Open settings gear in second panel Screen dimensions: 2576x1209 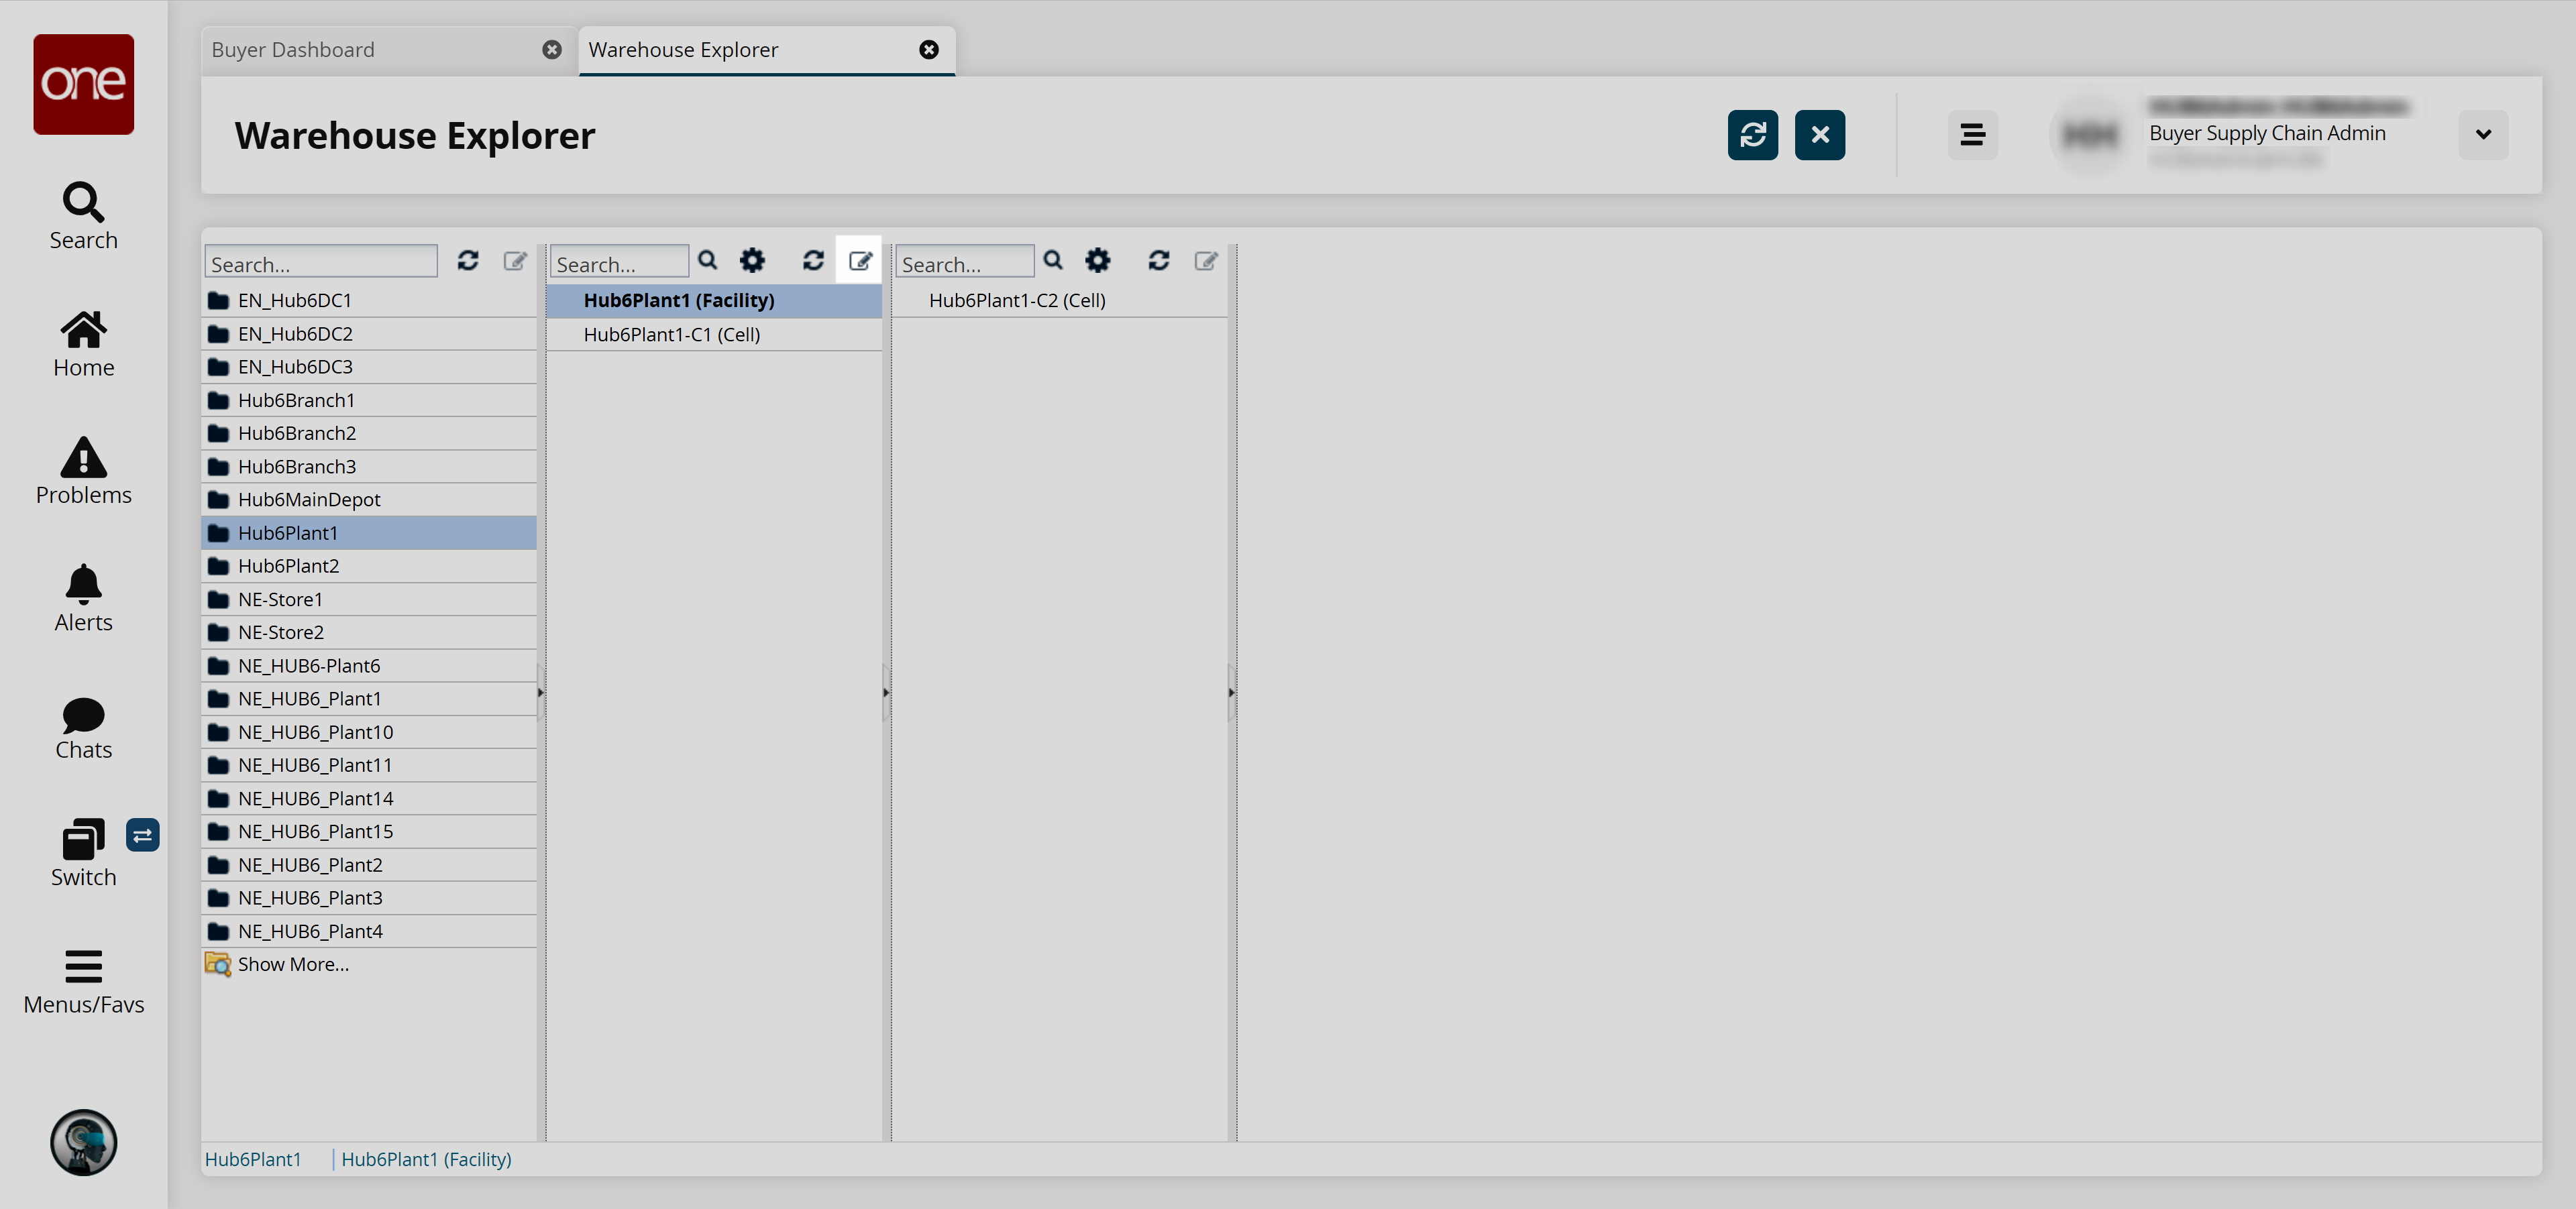click(x=752, y=261)
